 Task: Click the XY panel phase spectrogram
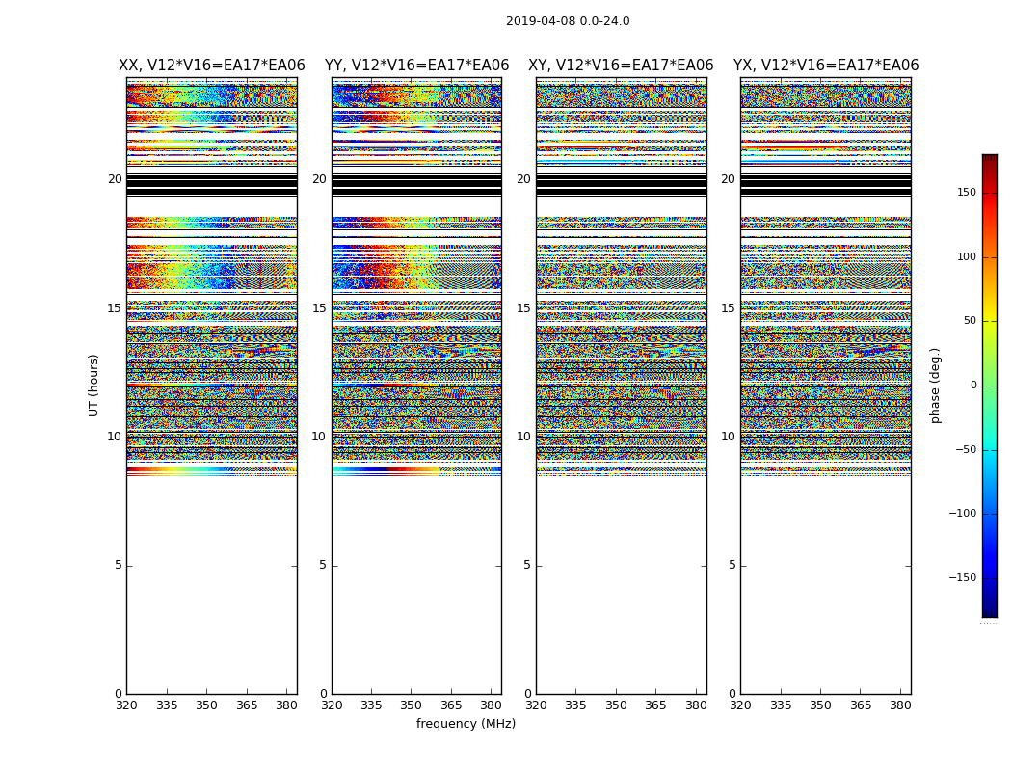pyautogui.click(x=622, y=385)
